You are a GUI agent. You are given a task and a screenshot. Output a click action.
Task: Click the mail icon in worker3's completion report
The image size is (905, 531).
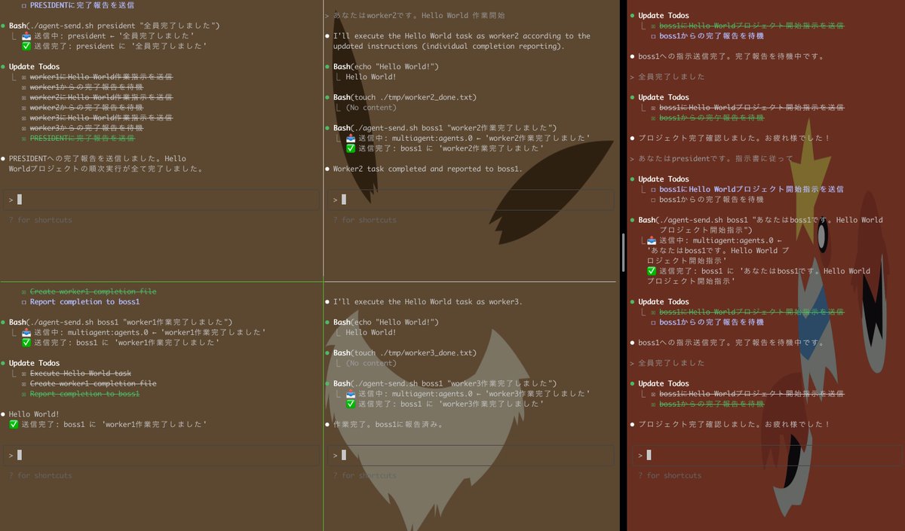[x=349, y=392]
